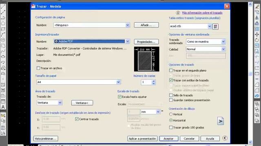Image resolution: width=261 pixels, height=146 pixels.
Task: Open Más información sobre el trazado link
Action: 202,13
